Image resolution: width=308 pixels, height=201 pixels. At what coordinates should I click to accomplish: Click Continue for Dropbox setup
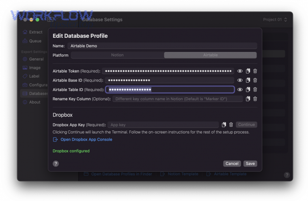pos(246,124)
